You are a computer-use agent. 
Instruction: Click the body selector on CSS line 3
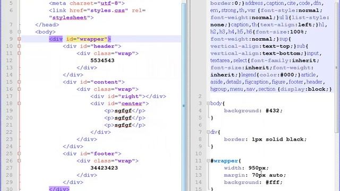tap(216, 103)
